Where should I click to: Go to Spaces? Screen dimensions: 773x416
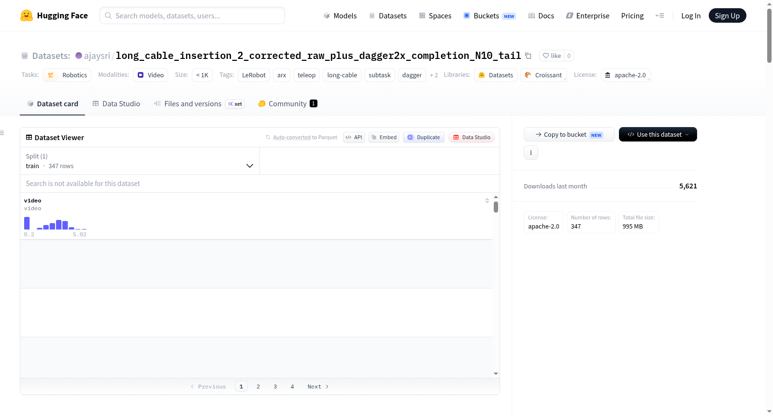click(x=435, y=15)
